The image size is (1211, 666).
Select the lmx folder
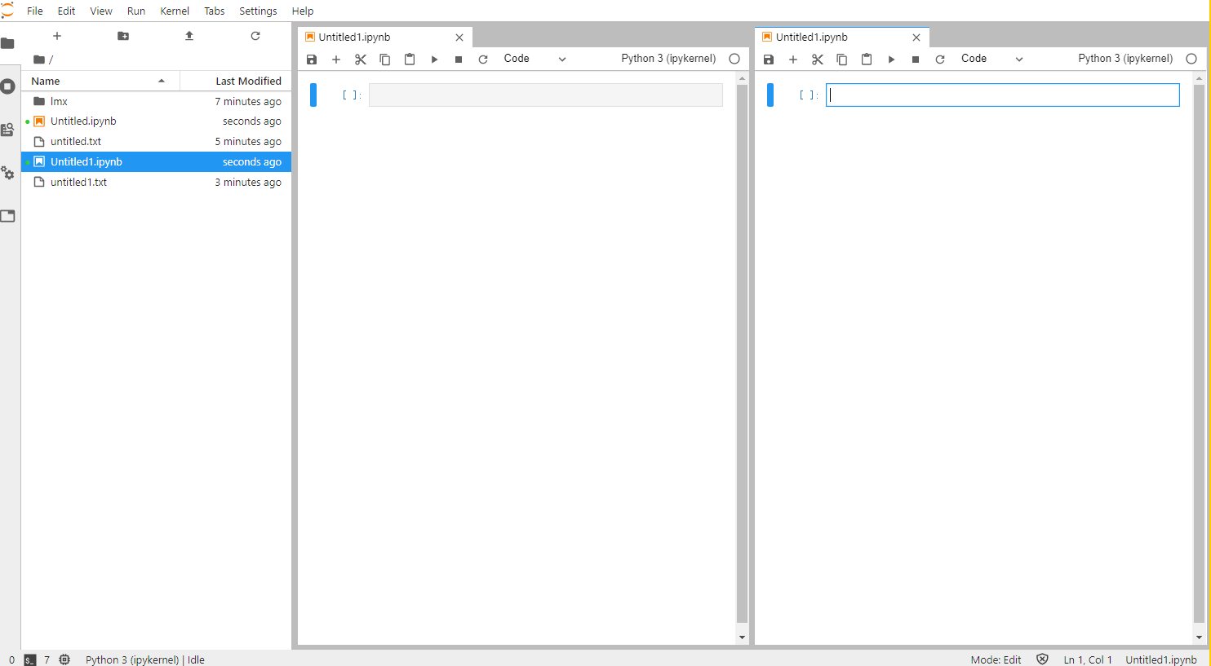157,101
